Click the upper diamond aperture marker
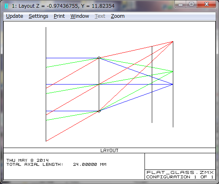The image size is (219, 184). (99, 57)
